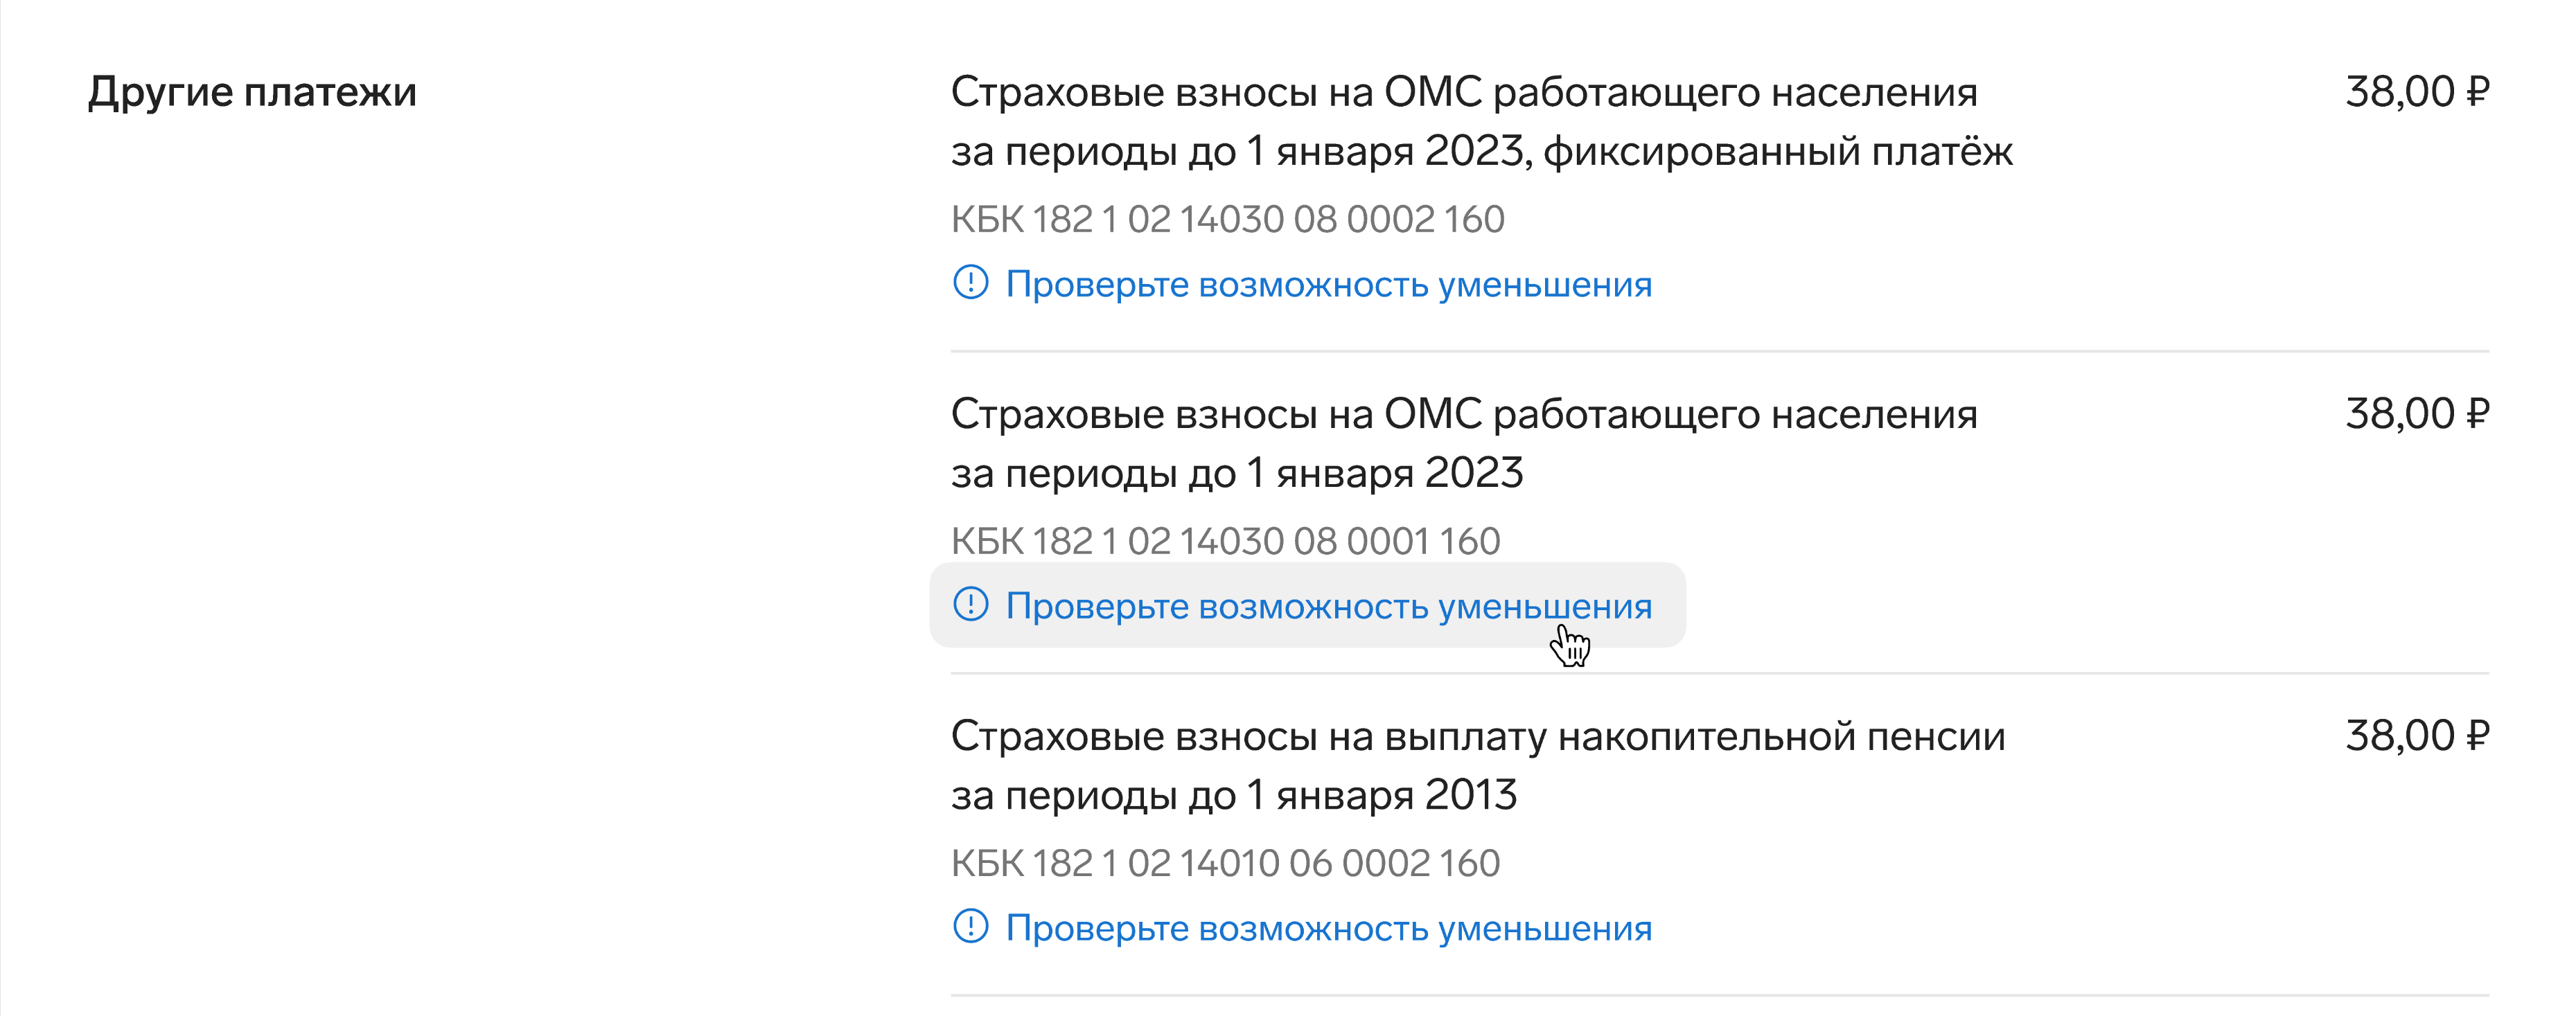
Task: Click the 'Другие платежи' section heading
Action: coord(252,93)
